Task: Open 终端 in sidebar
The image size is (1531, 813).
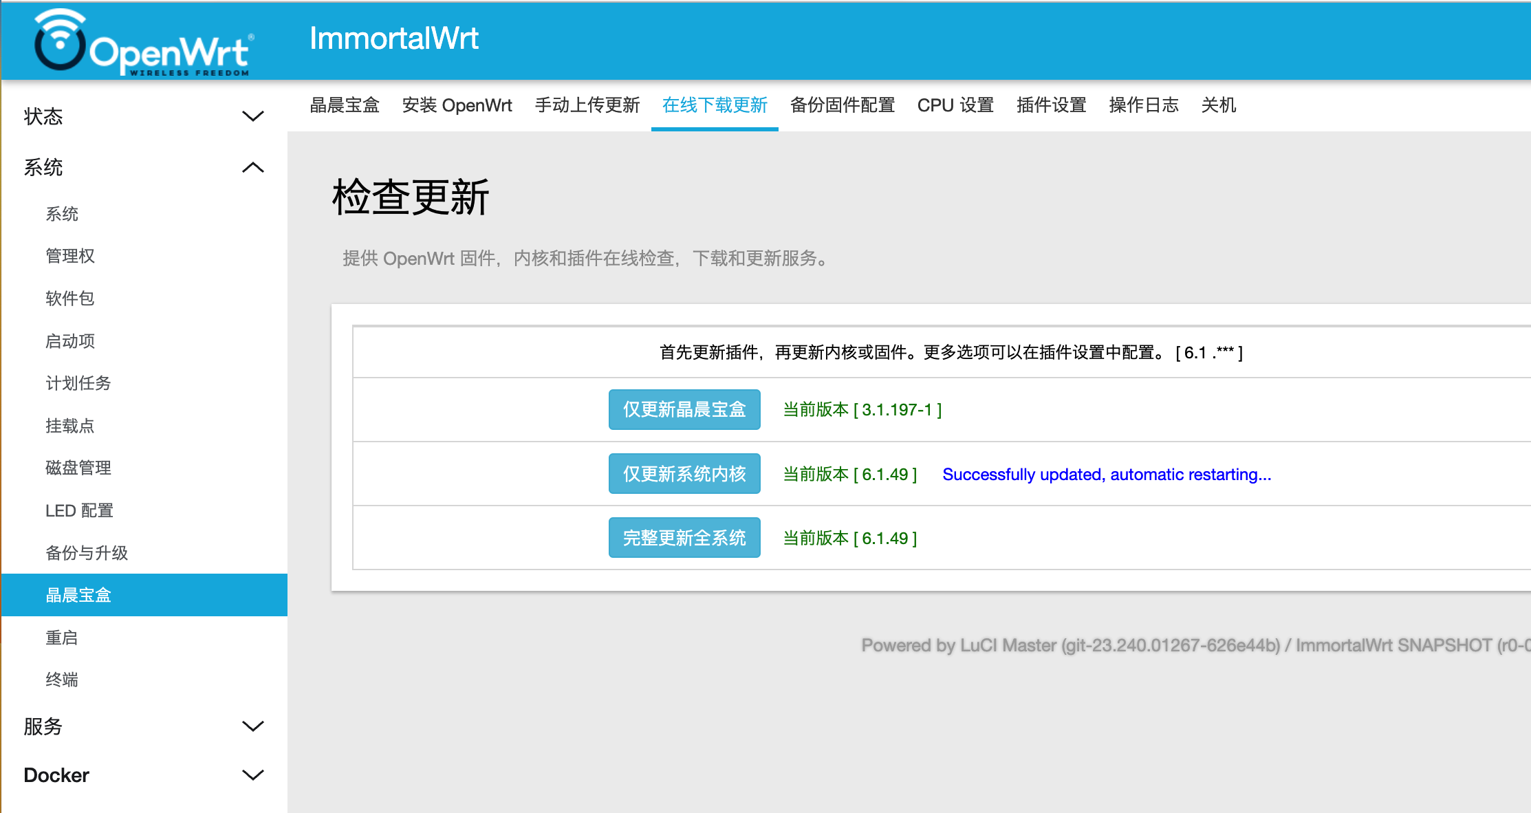Action: click(x=62, y=680)
